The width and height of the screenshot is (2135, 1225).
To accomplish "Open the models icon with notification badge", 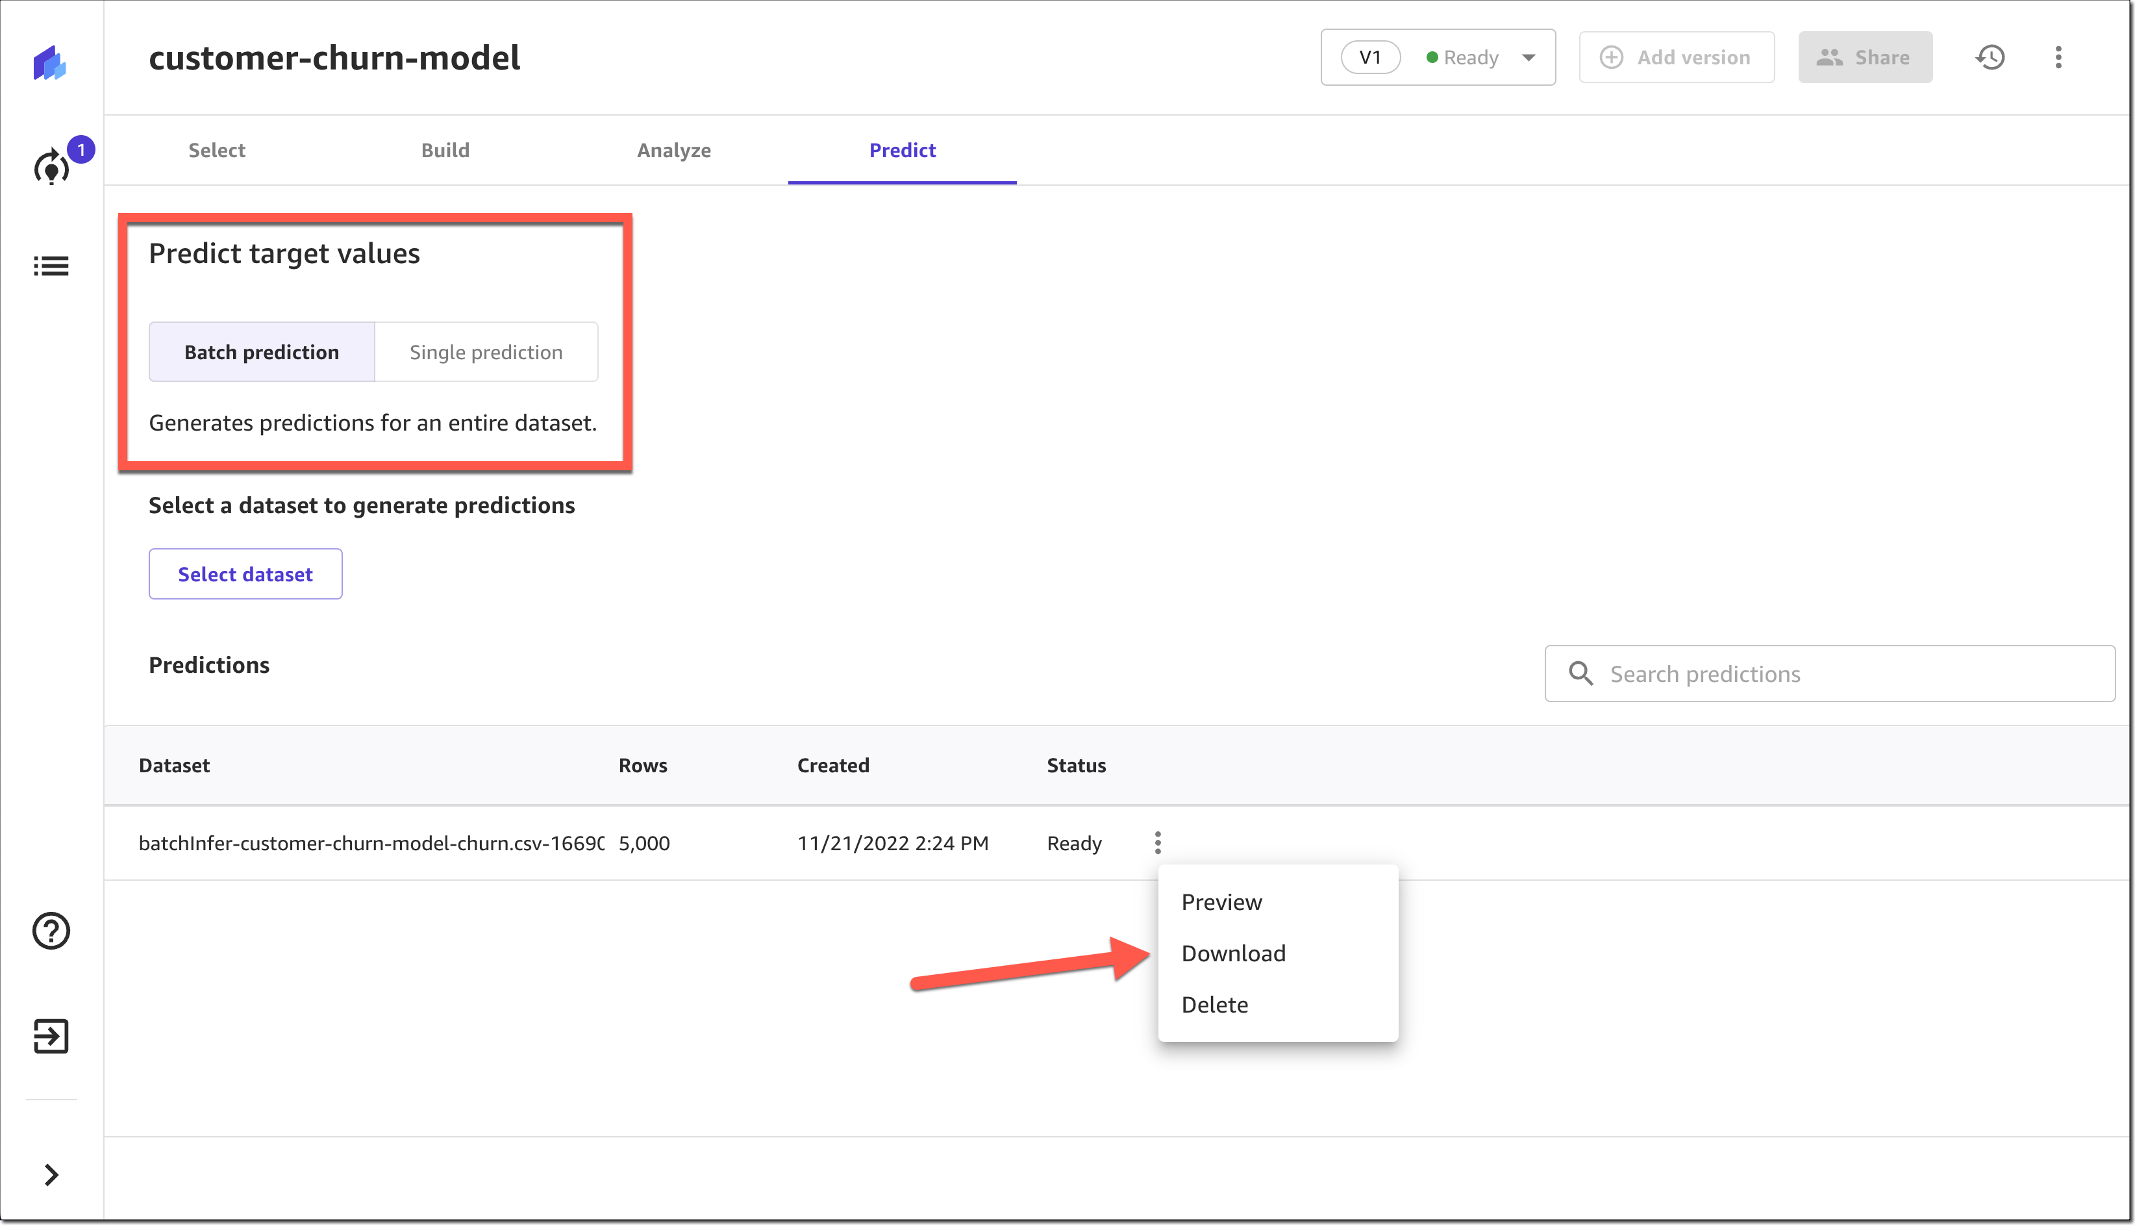I will click(52, 166).
